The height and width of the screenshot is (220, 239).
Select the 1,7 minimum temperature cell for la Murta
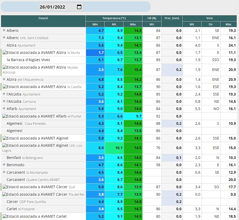pos(95,53)
